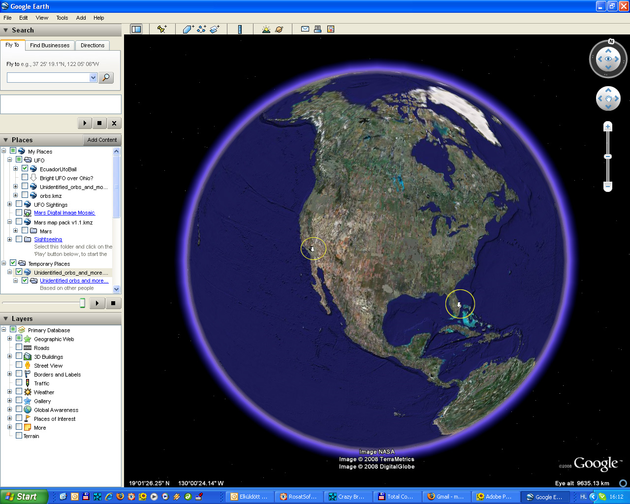Viewport: 630px width, 504px height.
Task: Click the zoom slider handle
Action: [608, 157]
